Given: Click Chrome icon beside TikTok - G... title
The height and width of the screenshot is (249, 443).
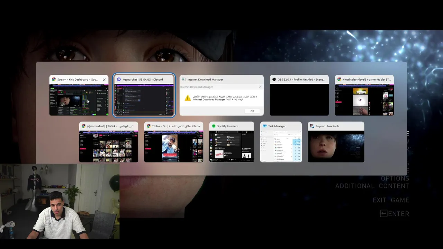Looking at the screenshot, I should [148, 126].
